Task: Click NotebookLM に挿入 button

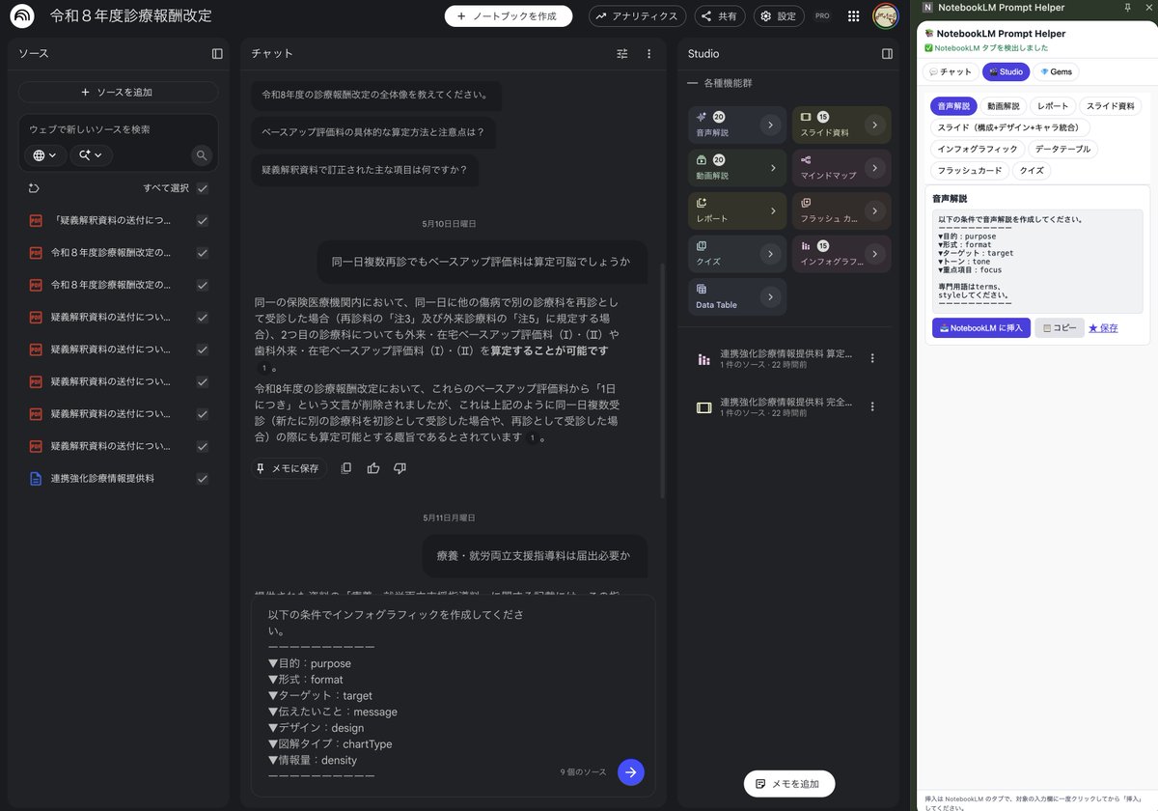Action: (981, 328)
